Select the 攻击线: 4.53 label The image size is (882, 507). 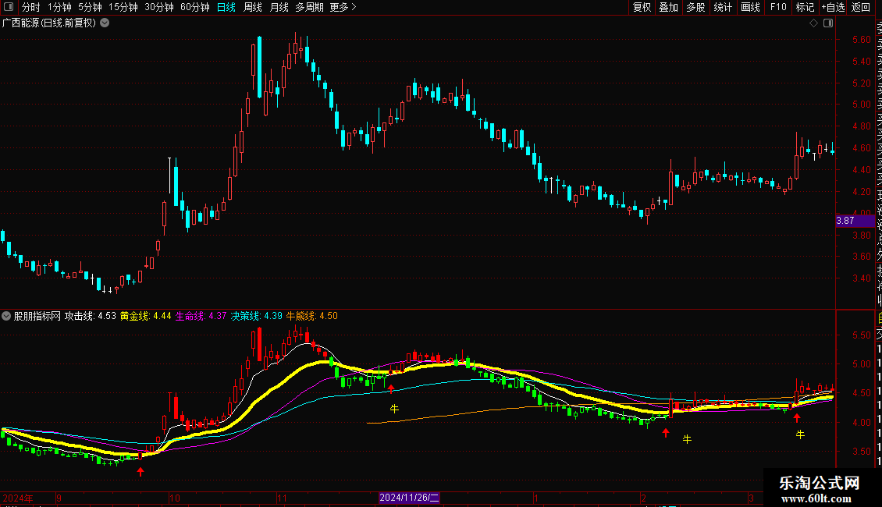[x=90, y=316]
